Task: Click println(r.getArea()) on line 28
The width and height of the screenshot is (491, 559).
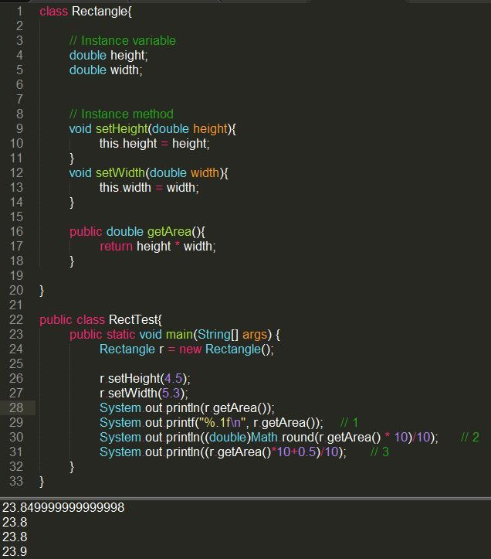Action: pyautogui.click(x=220, y=407)
